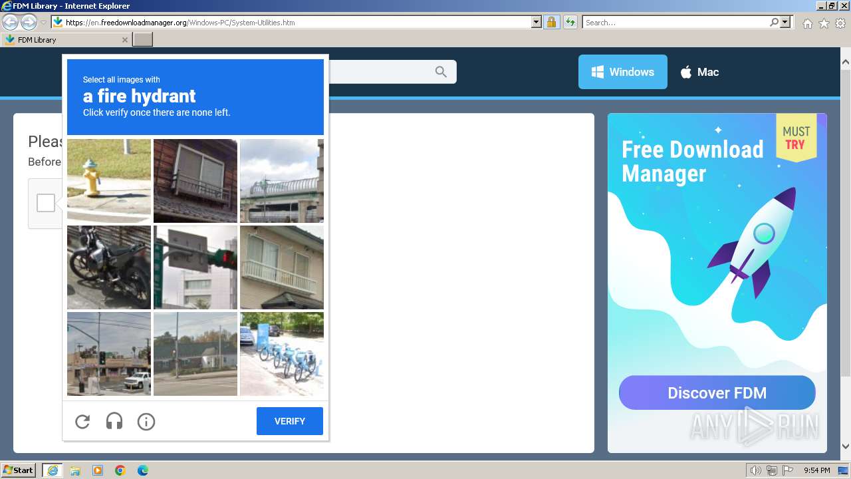Expand the search provider dropdown
851x479 pixels.
785,22
